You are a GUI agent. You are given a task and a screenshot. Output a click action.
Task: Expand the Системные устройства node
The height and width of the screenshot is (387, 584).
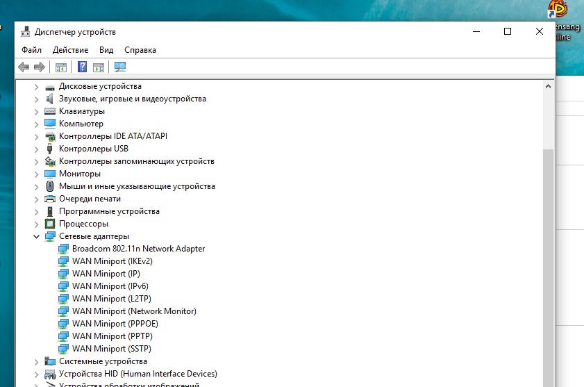(36, 362)
